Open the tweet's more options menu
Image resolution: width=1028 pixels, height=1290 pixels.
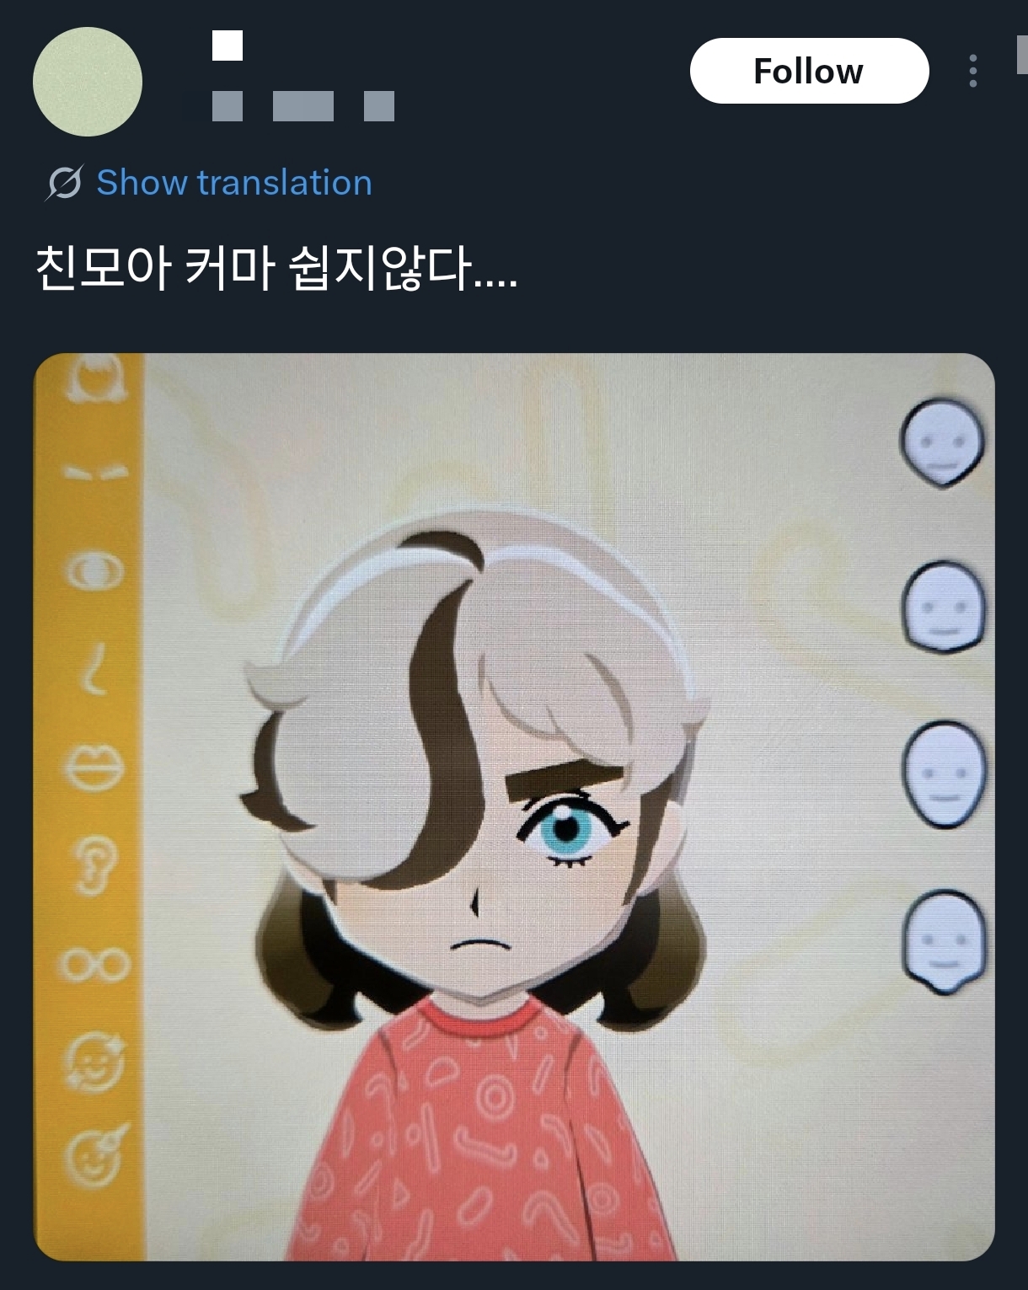pos(973,72)
